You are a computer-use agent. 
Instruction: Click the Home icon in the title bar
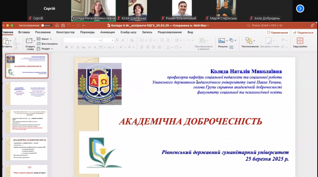coord(57,25)
